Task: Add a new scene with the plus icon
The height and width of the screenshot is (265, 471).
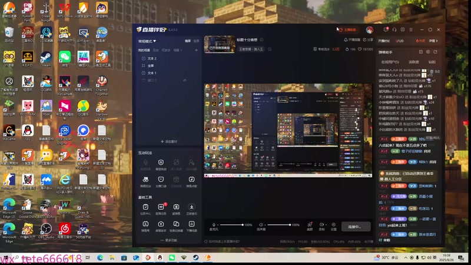Action: [x=196, y=50]
